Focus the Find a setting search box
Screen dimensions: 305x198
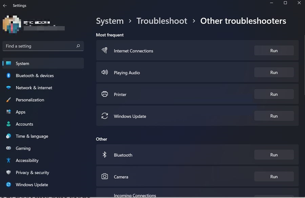tap(43, 46)
